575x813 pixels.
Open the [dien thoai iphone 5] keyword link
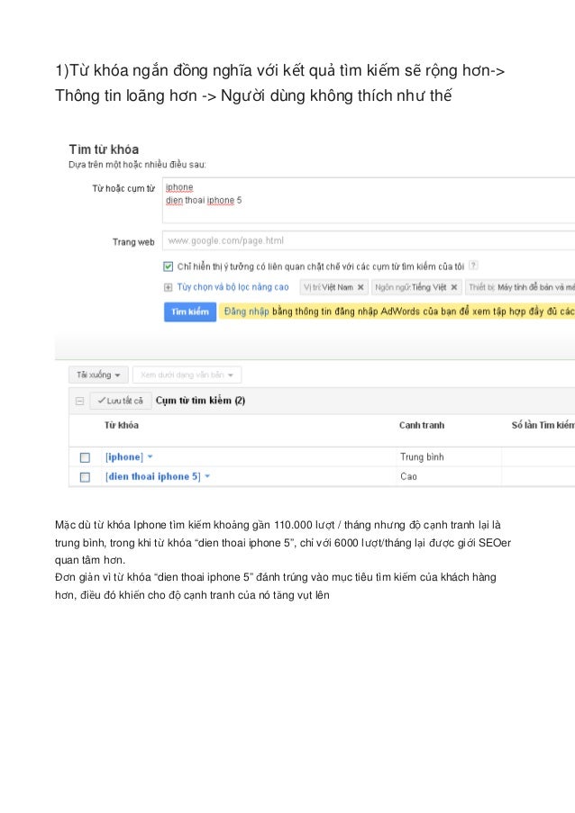point(152,476)
